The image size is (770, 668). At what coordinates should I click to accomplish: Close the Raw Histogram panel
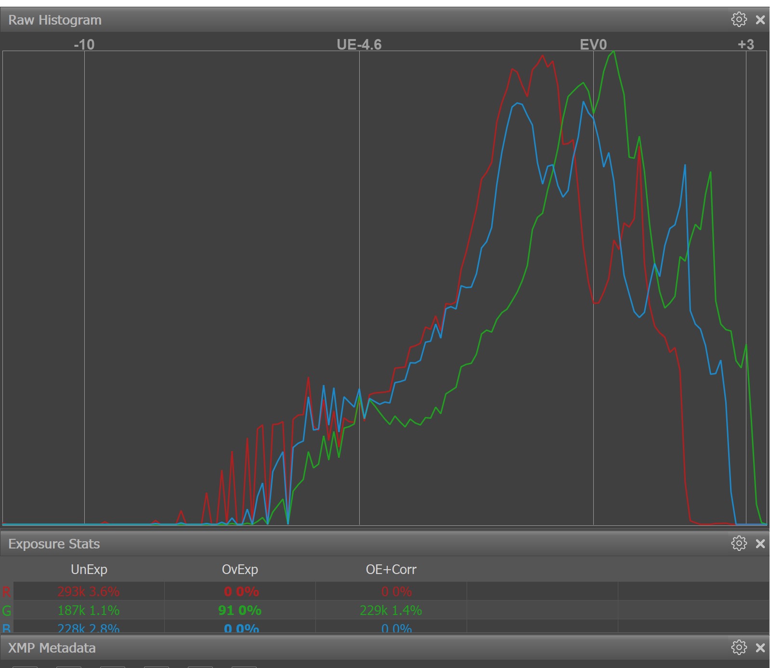[760, 20]
